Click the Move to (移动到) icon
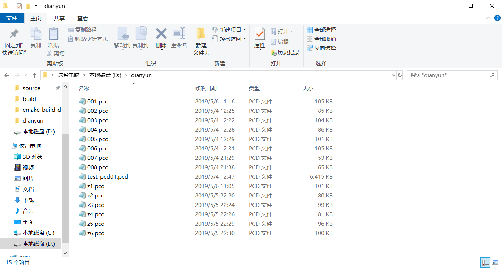 (x=122, y=34)
